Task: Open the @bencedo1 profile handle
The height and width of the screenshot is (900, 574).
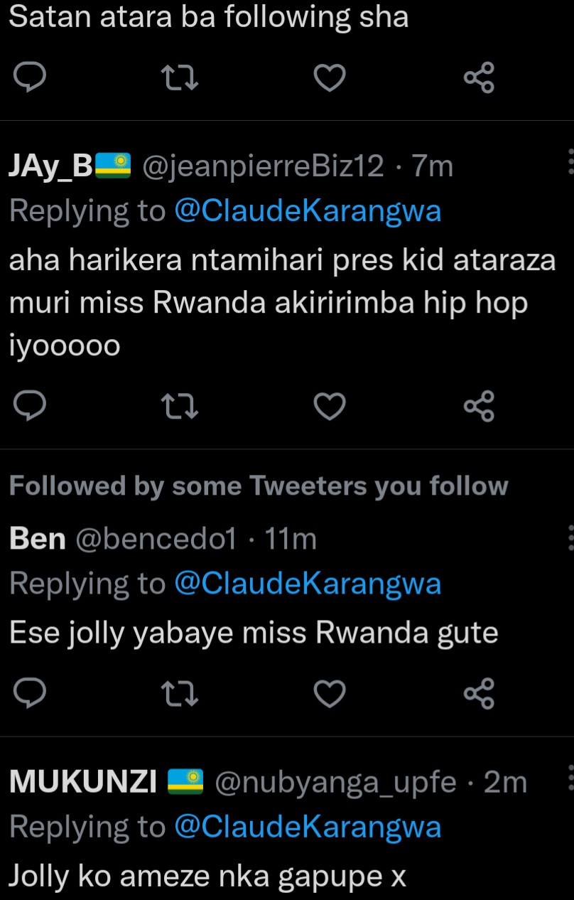Action: [x=155, y=540]
